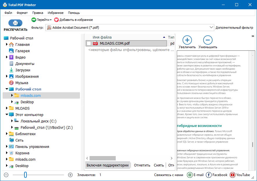The width and height of the screenshot is (257, 181).
Task: Open the Adobe Acrobat Document filter dropdown
Action: [x=211, y=27]
